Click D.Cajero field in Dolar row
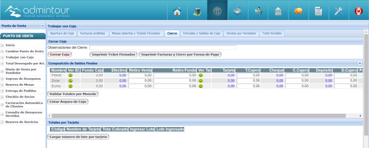The width and height of the screenshot is (369, 148). click(x=346, y=81)
